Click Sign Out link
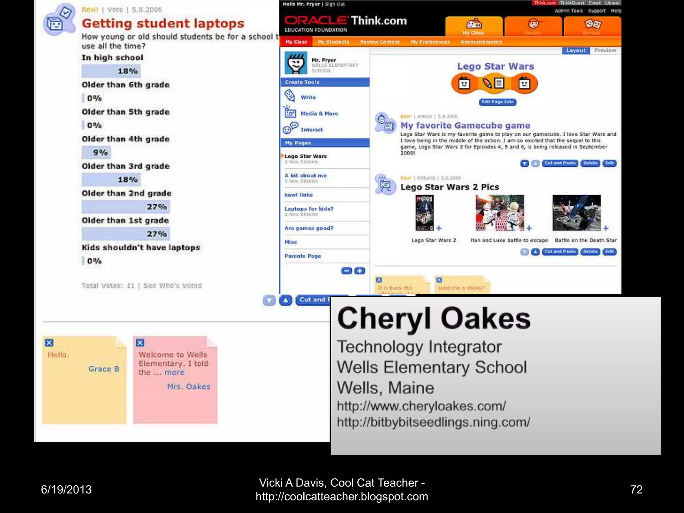 coord(335,4)
